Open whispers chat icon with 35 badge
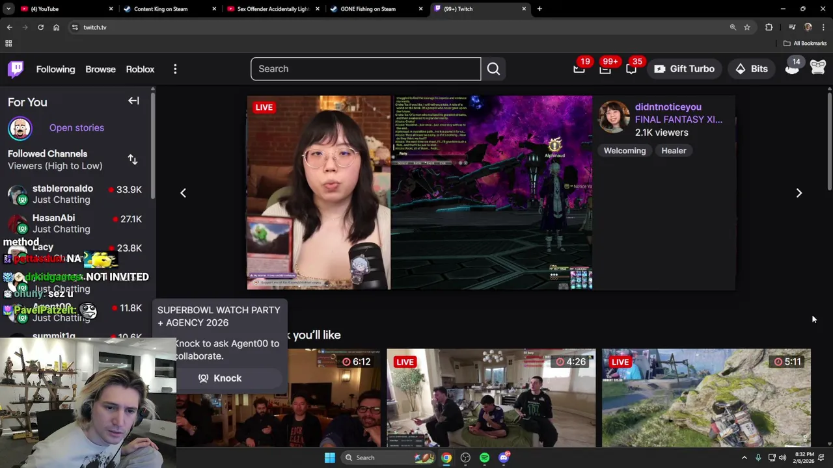The width and height of the screenshot is (833, 468). 631,69
